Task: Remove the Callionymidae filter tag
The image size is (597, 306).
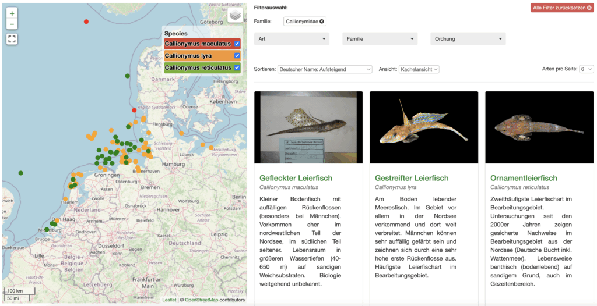Action: (322, 22)
